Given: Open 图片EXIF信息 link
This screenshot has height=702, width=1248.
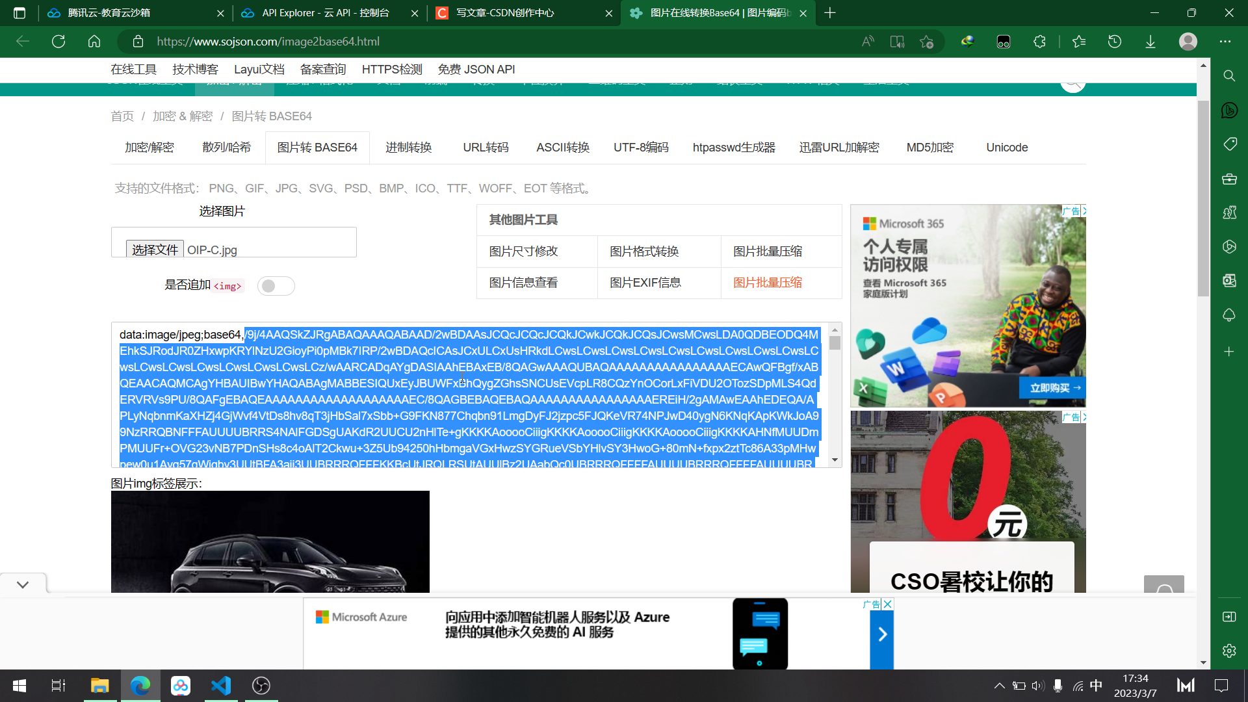Looking at the screenshot, I should [x=645, y=283].
